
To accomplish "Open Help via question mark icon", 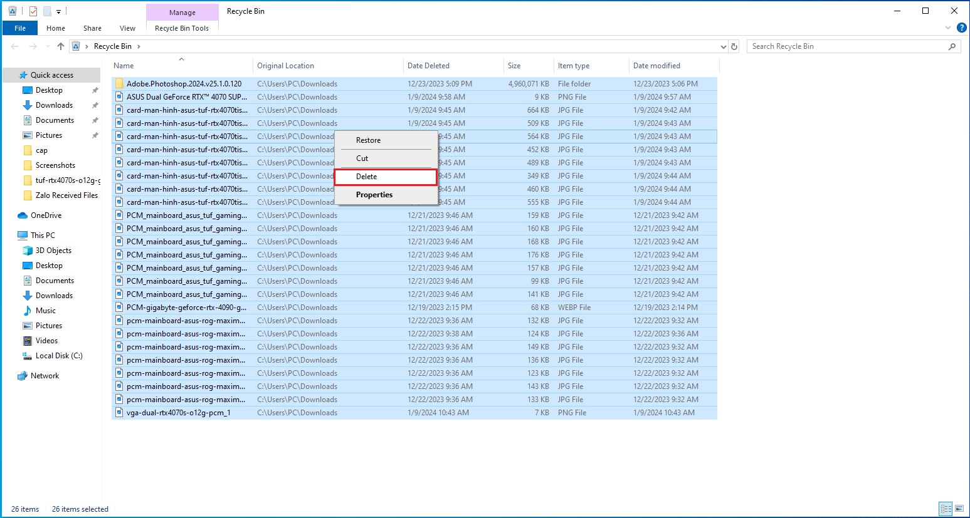I will pyautogui.click(x=962, y=28).
